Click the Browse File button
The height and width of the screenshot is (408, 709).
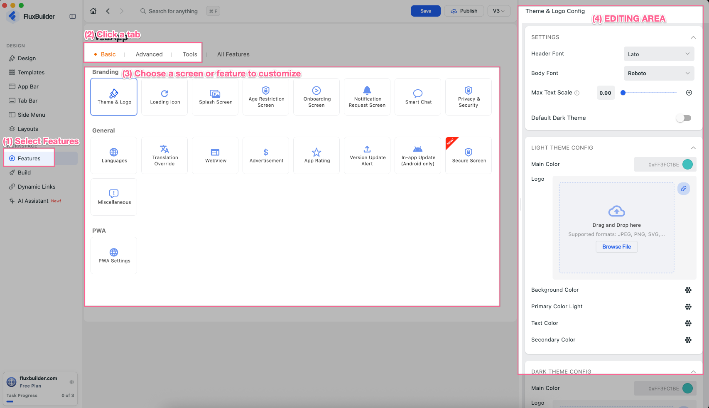(x=616, y=247)
